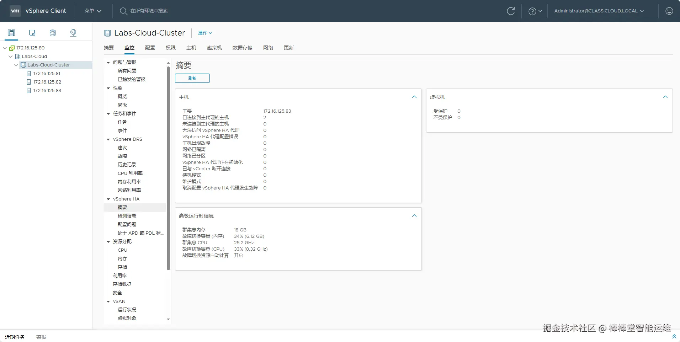This screenshot has height=342, width=680.
Task: Click the vm logo in header
Action: pyautogui.click(x=15, y=11)
